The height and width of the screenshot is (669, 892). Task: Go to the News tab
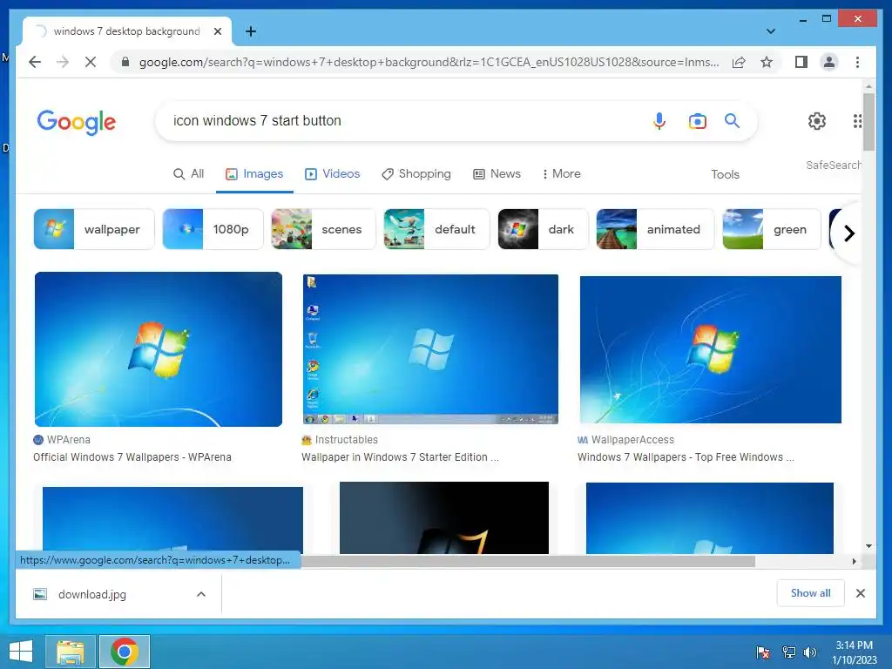(497, 173)
